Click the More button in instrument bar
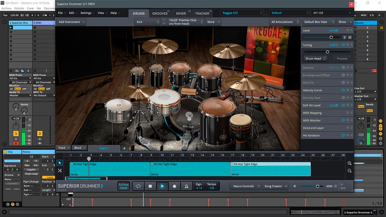 click(x=213, y=22)
